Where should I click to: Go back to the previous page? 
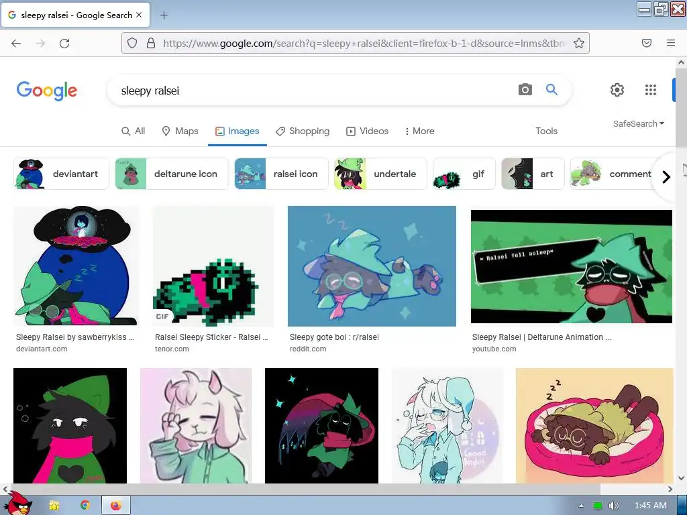(16, 43)
